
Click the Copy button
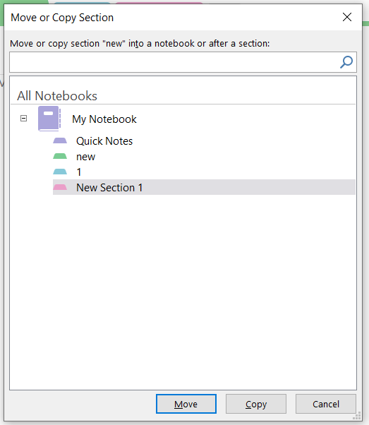tap(256, 404)
